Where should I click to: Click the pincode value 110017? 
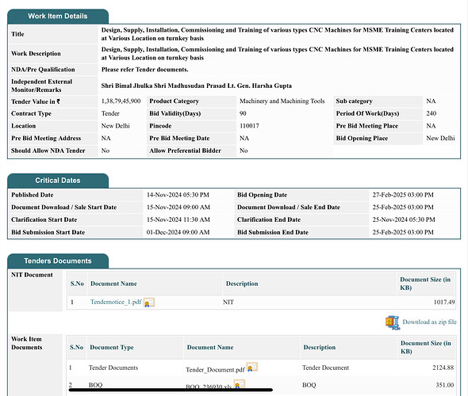tap(249, 126)
